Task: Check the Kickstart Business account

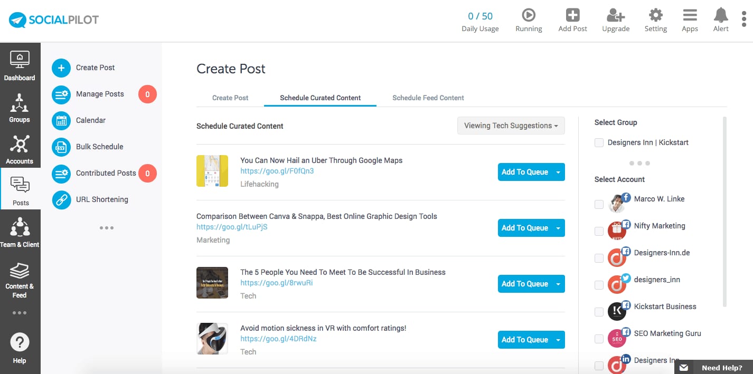Action: point(599,312)
